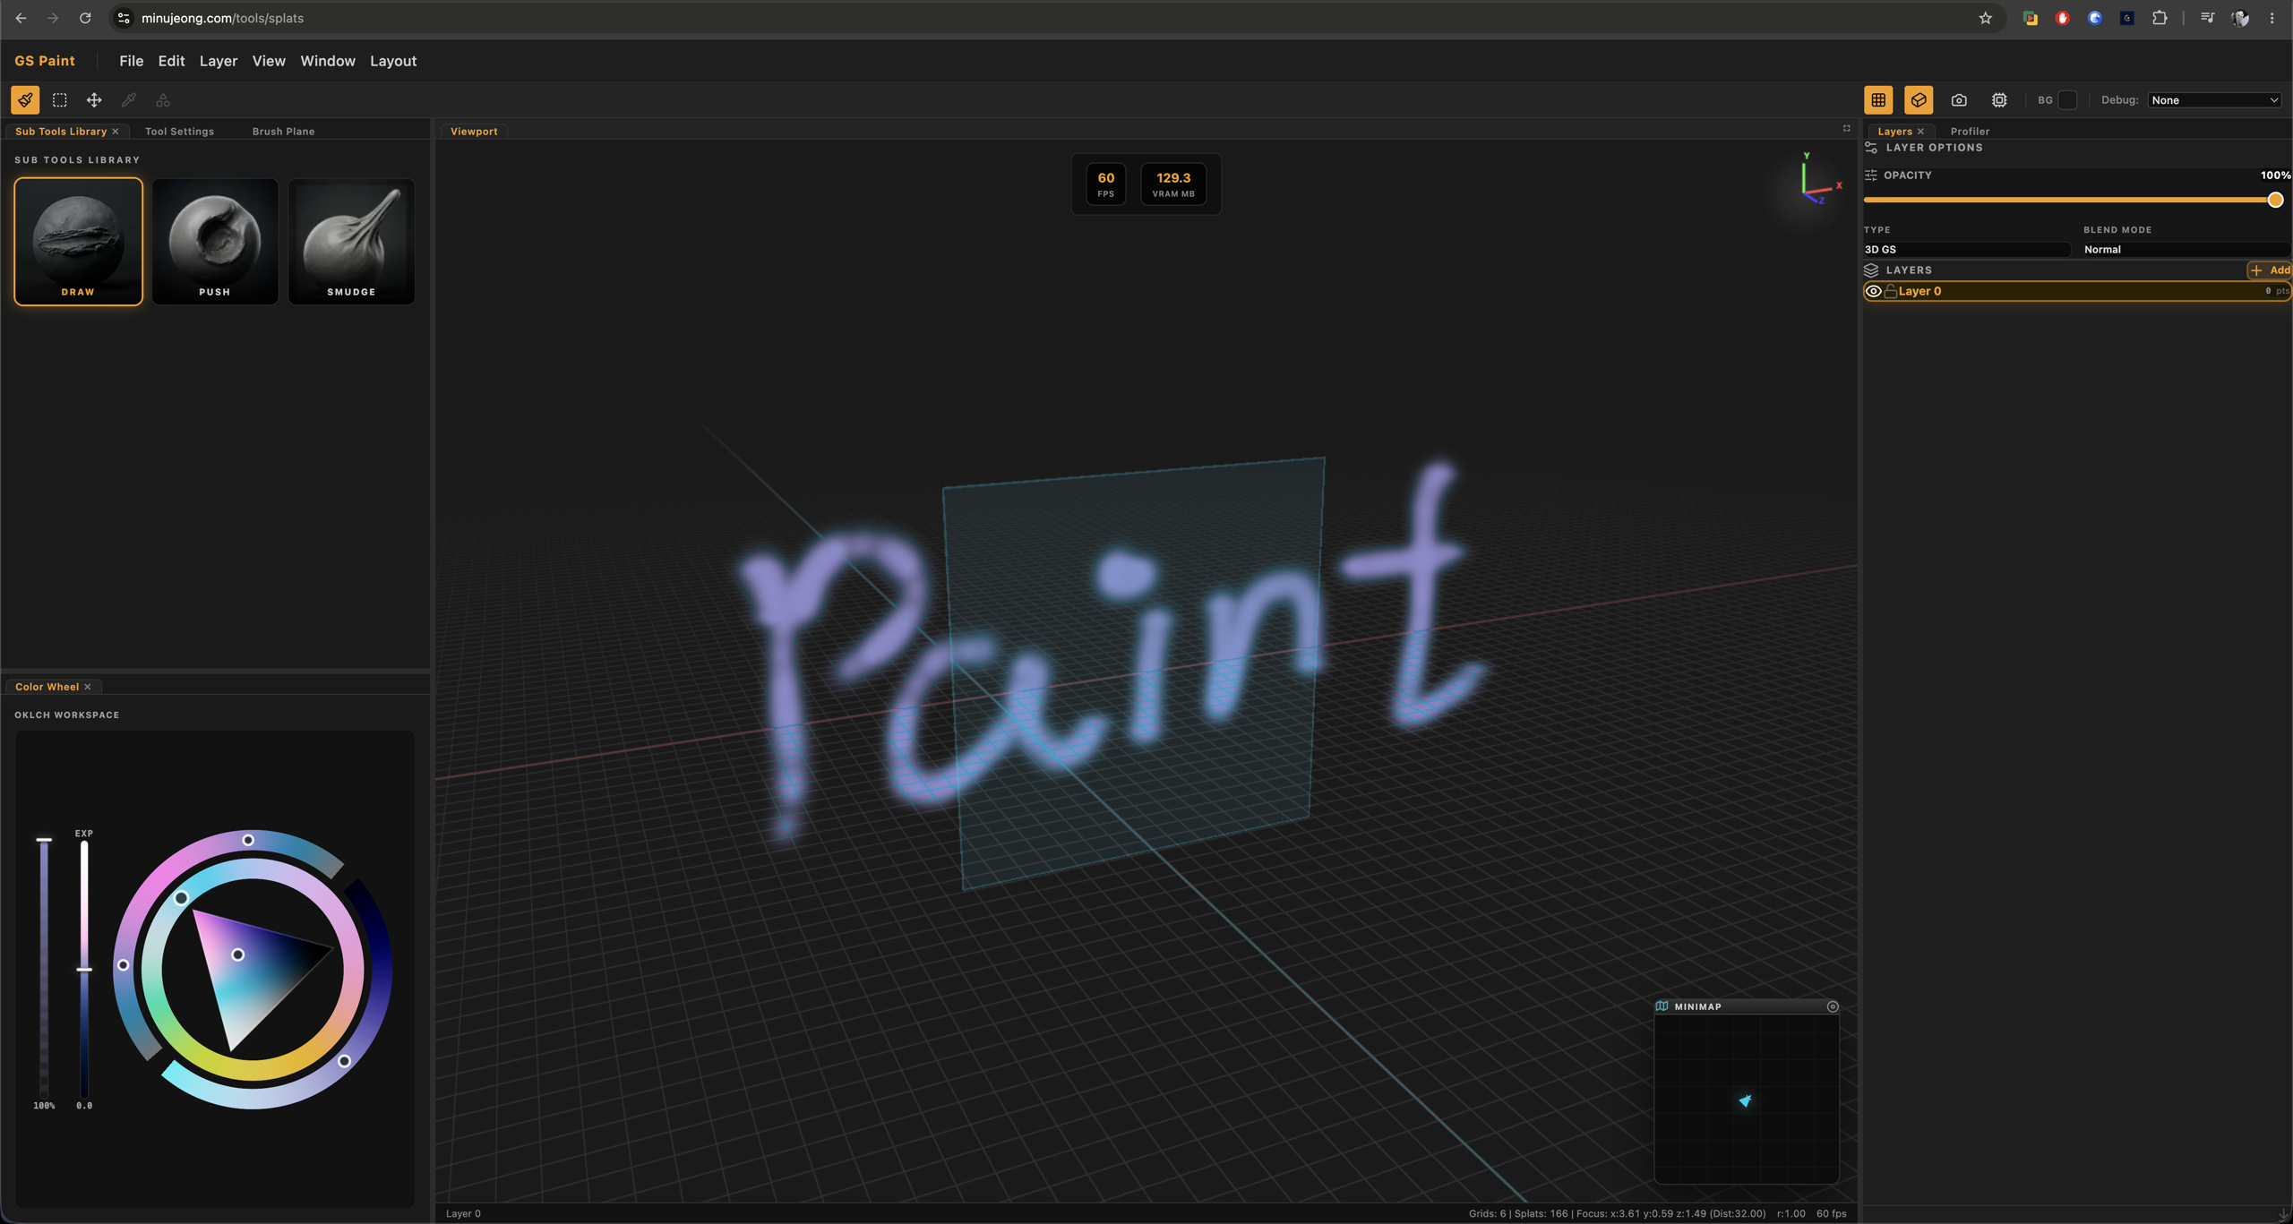Click the outer hue ring top handle
This screenshot has width=2293, height=1224.
click(x=248, y=840)
